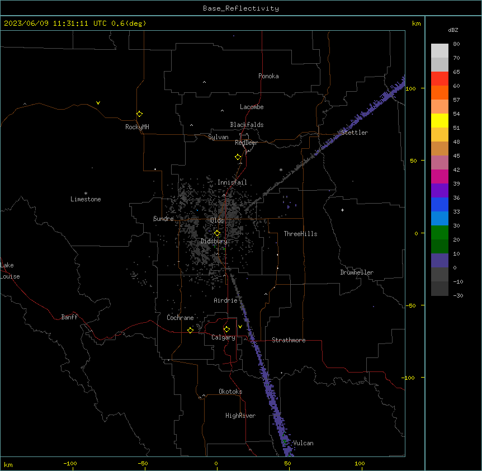The width and height of the screenshot is (482, 471).
Task: Select the Sylvan label
Action: coord(218,137)
